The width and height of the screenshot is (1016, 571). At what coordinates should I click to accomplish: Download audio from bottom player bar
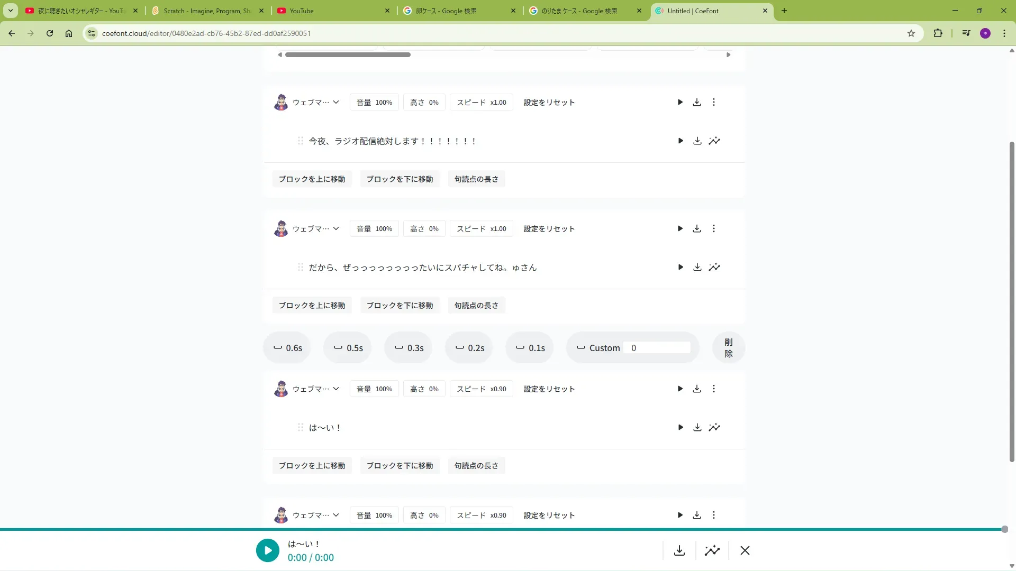679,551
